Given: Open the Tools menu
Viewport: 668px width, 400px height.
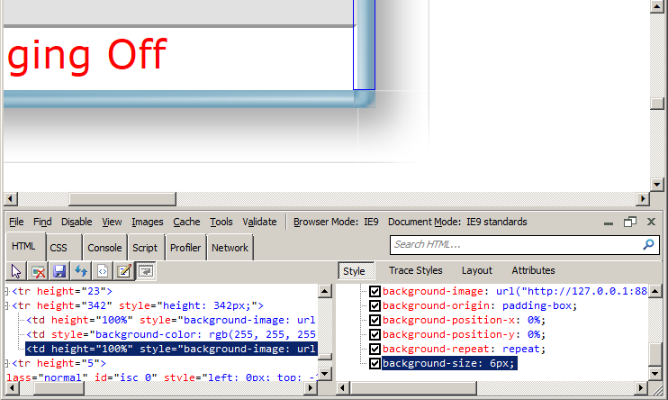Looking at the screenshot, I should point(221,222).
